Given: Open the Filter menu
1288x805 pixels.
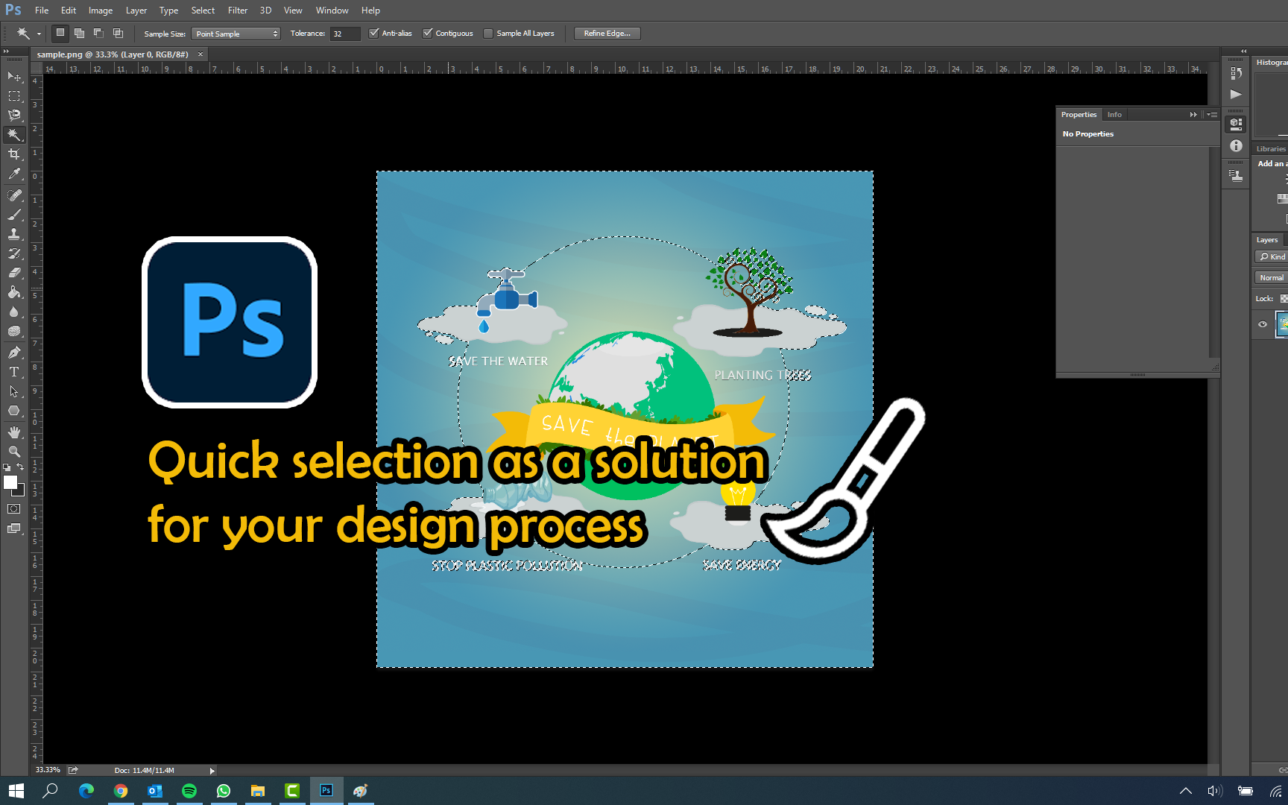Looking at the screenshot, I should point(237,10).
